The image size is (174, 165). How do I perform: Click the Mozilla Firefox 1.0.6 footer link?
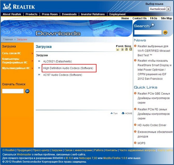[115, 158]
